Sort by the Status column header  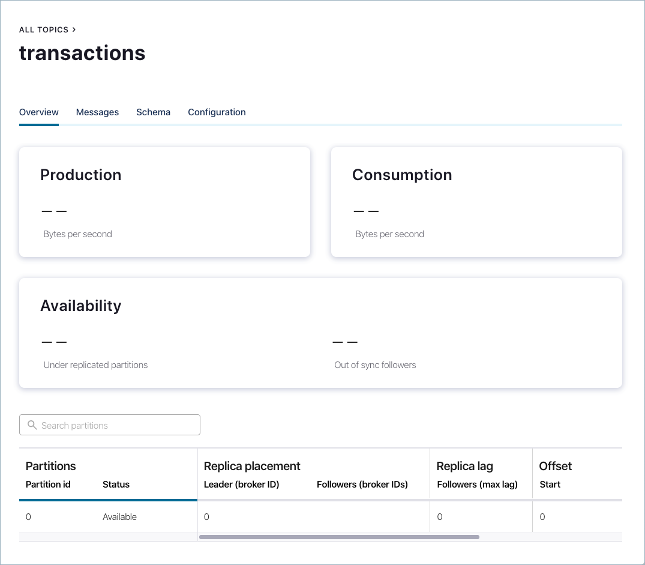[116, 485]
